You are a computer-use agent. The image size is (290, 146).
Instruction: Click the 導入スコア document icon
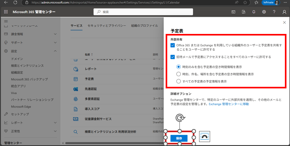pyautogui.click(x=76, y=109)
